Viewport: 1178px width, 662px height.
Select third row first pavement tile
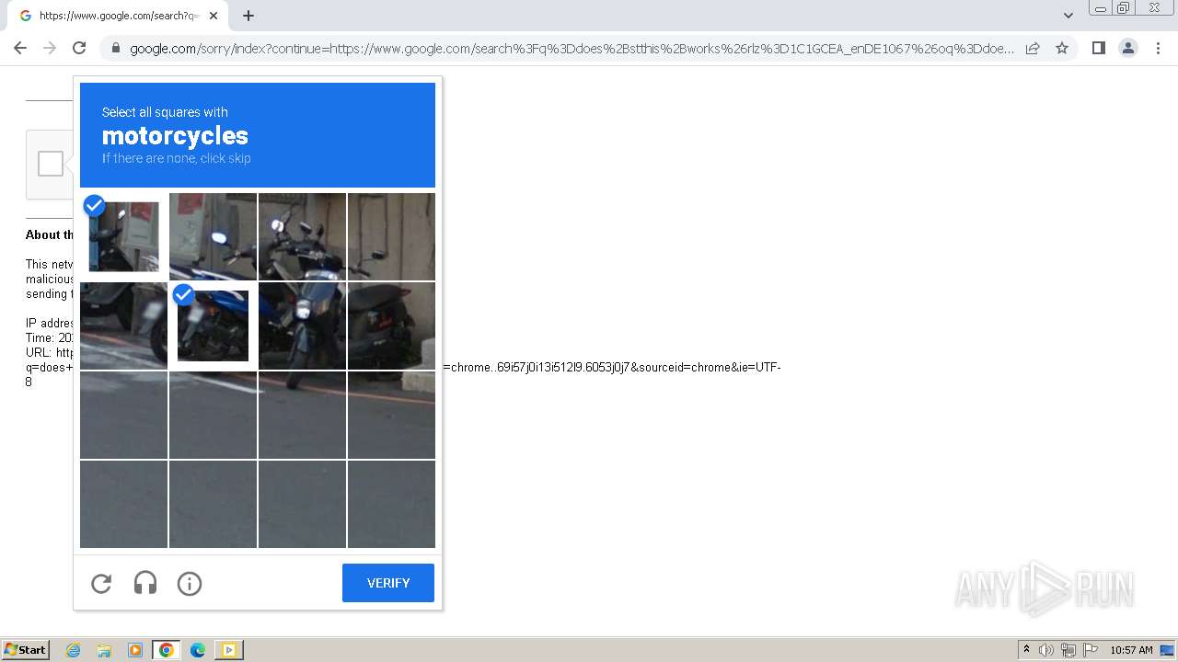pyautogui.click(x=123, y=415)
